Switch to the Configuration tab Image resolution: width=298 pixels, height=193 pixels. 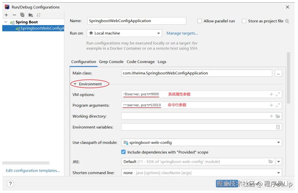pos(84,62)
